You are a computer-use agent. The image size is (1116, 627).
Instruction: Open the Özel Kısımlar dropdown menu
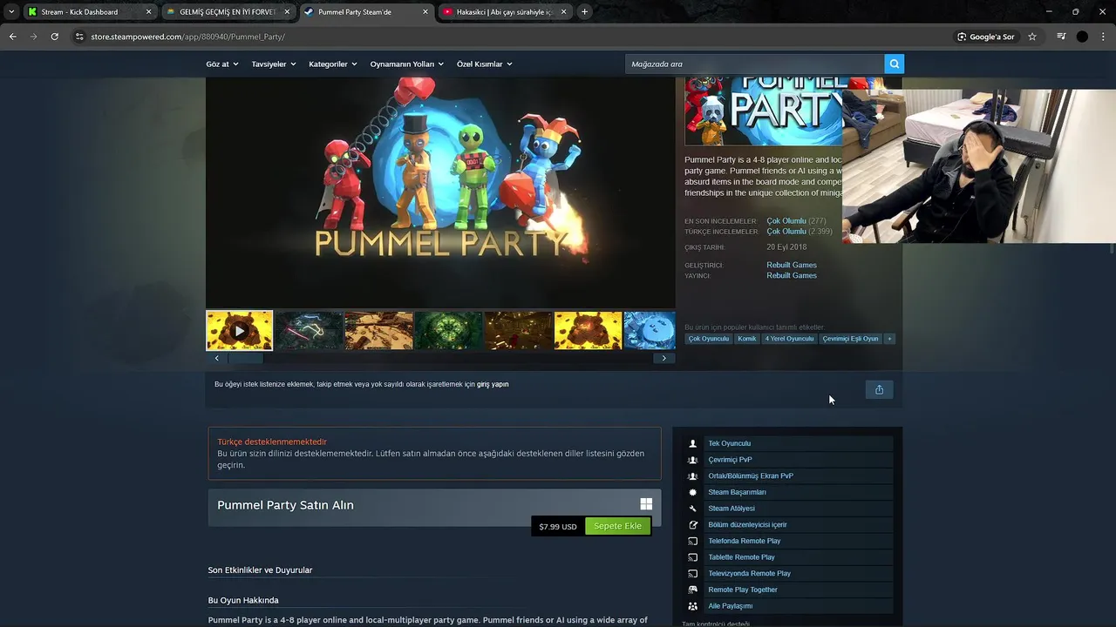[485, 64]
